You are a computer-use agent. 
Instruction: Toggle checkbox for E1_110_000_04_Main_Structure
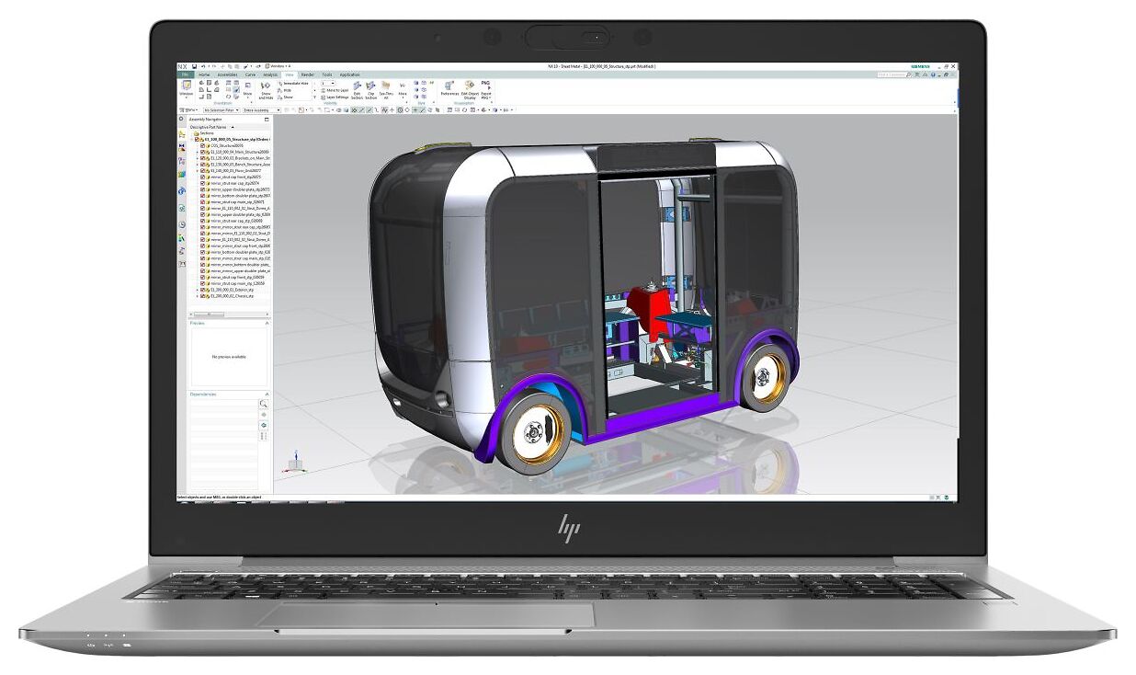(x=203, y=152)
